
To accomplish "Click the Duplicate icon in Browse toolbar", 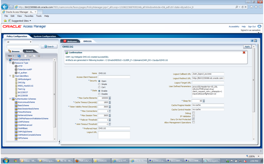I will tap(30, 56).
